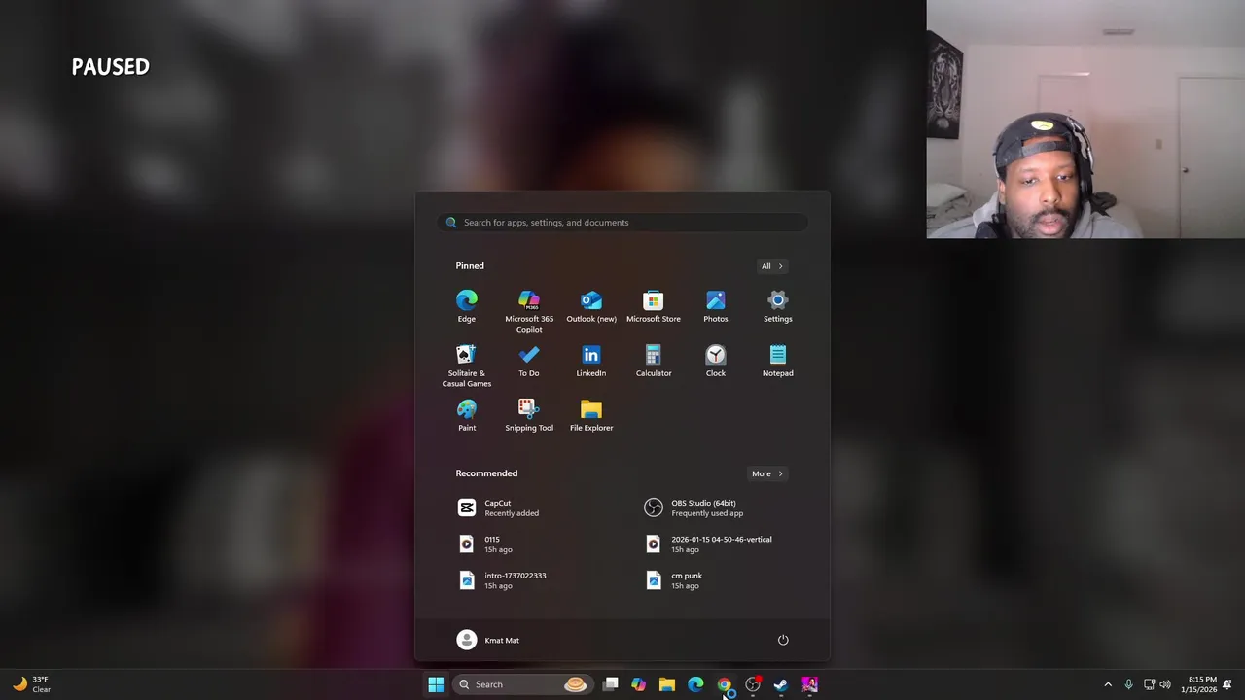Open the network status tray icon
This screenshot has width=1245, height=700.
pyautogui.click(x=1149, y=684)
